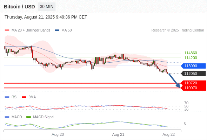Select the 110070 red support label
Screen dimensions: 207x140
pos(193,88)
